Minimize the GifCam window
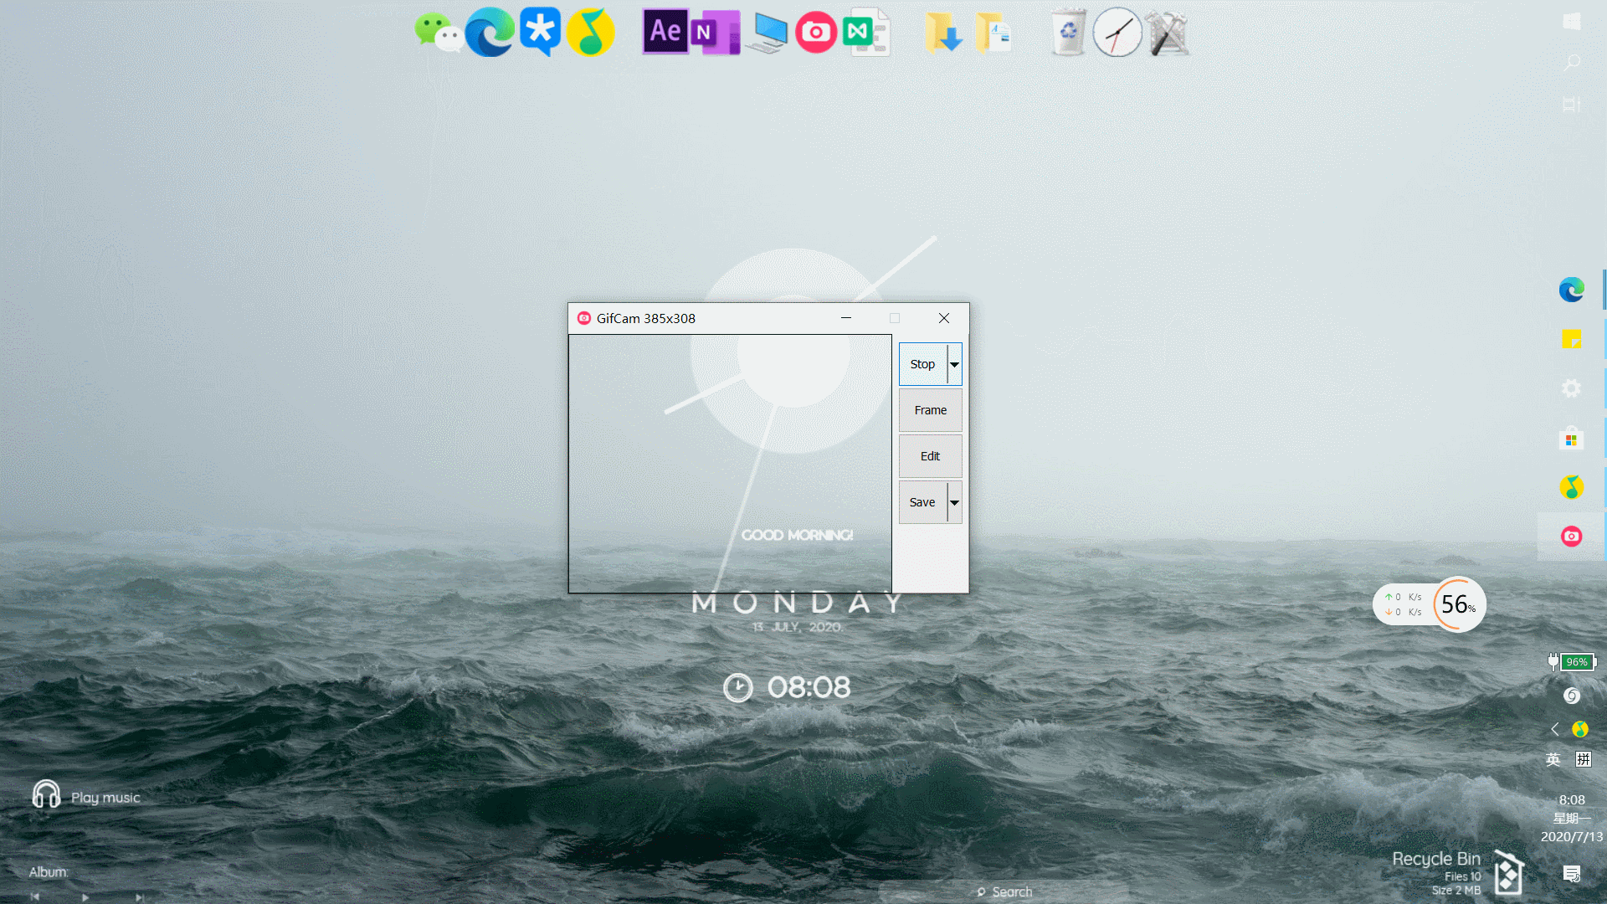1607x904 pixels. coord(846,318)
